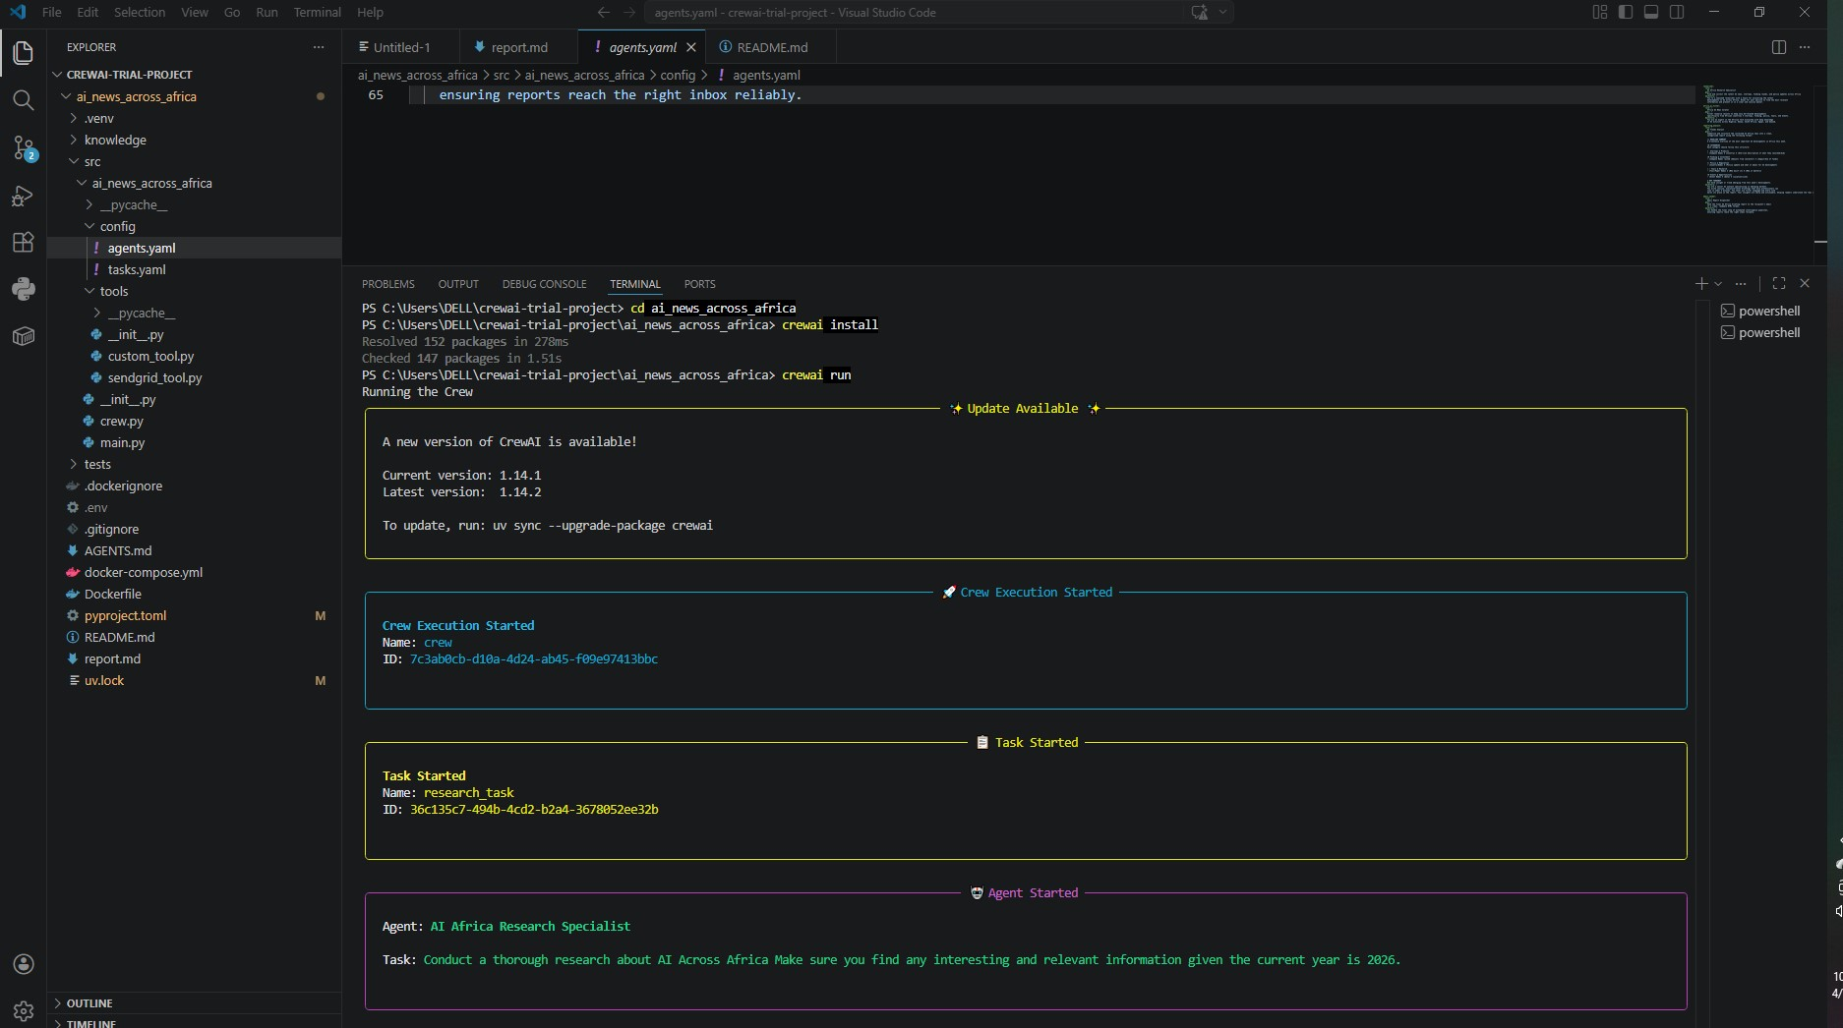Image resolution: width=1843 pixels, height=1028 pixels.
Task: Expand the knowledge folder
Action: point(115,140)
